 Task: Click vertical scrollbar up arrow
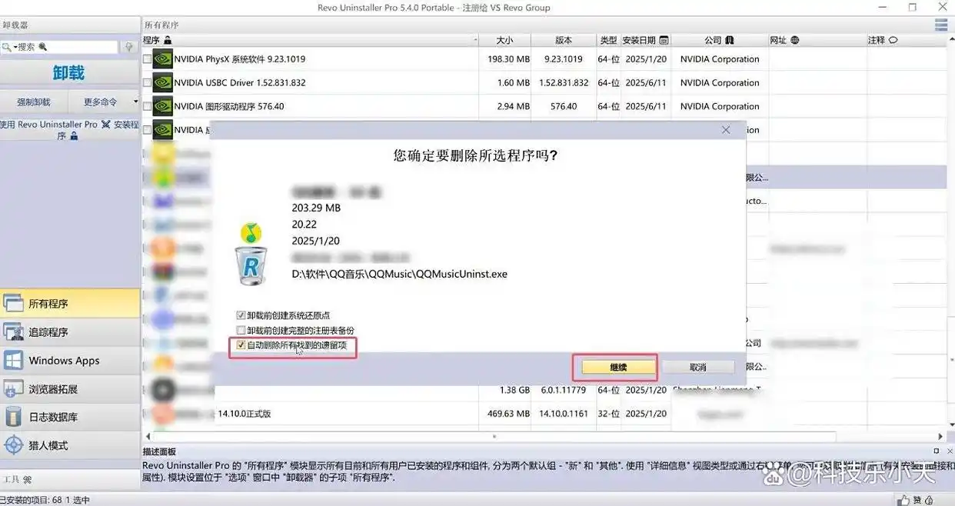950,40
